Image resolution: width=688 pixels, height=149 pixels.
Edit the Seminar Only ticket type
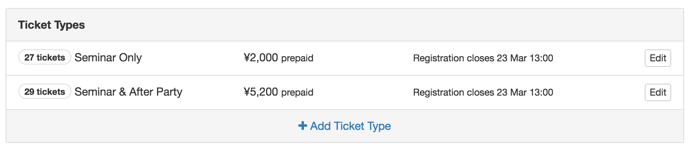[658, 58]
